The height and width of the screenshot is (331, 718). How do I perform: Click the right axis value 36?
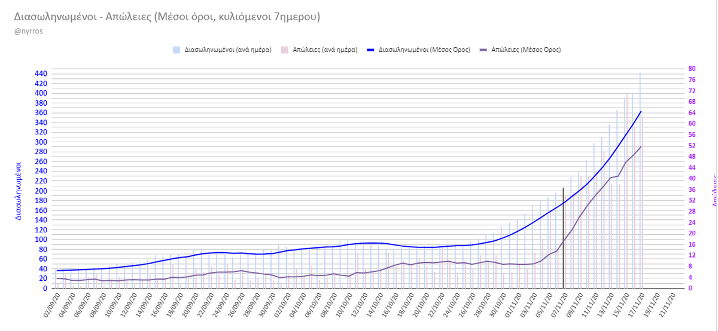click(x=692, y=190)
